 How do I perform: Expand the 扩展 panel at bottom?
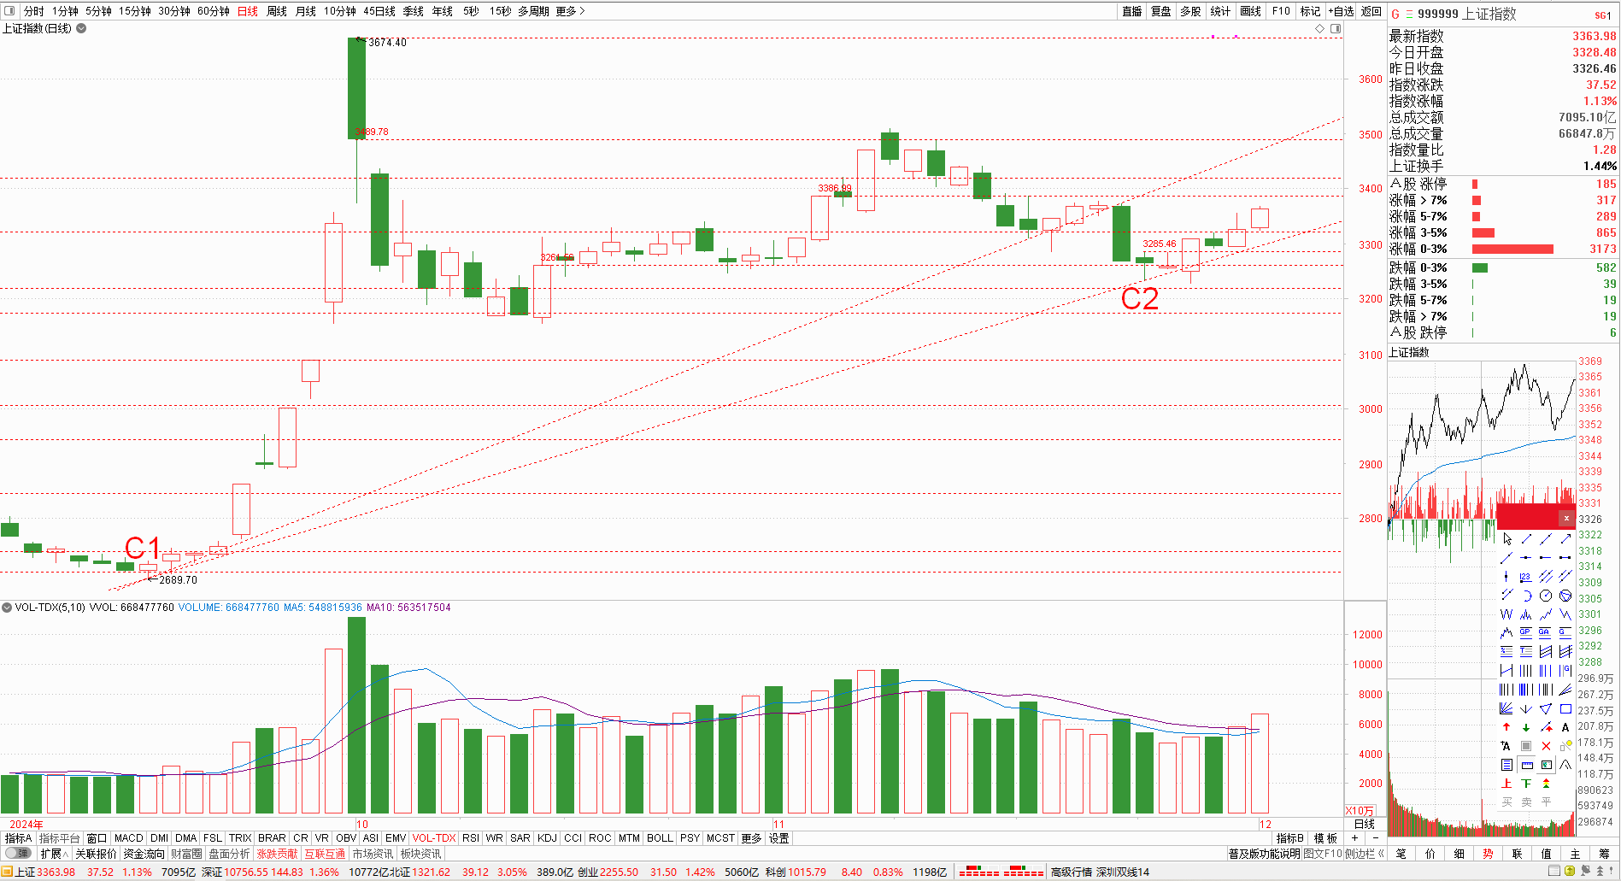point(54,854)
